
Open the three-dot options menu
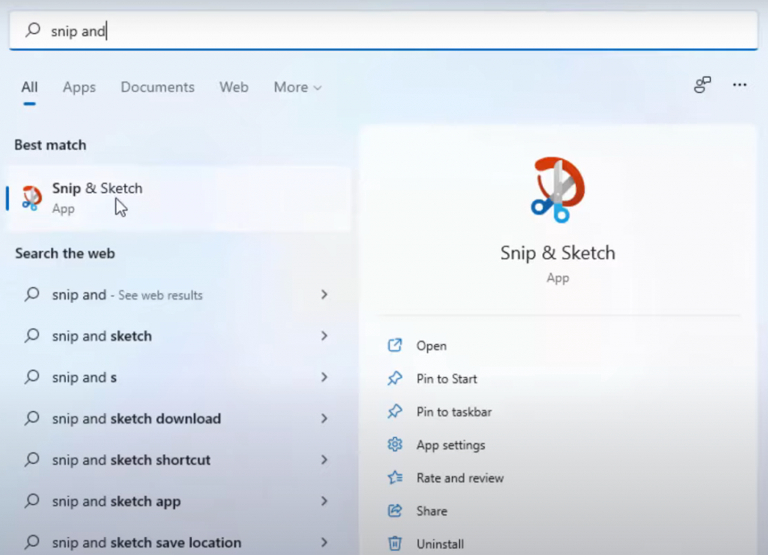click(739, 85)
